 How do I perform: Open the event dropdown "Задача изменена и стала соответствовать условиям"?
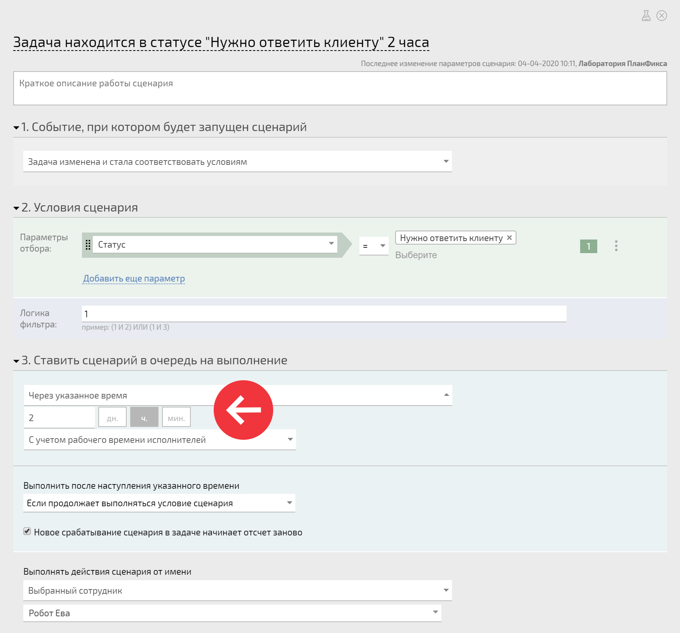[237, 161]
